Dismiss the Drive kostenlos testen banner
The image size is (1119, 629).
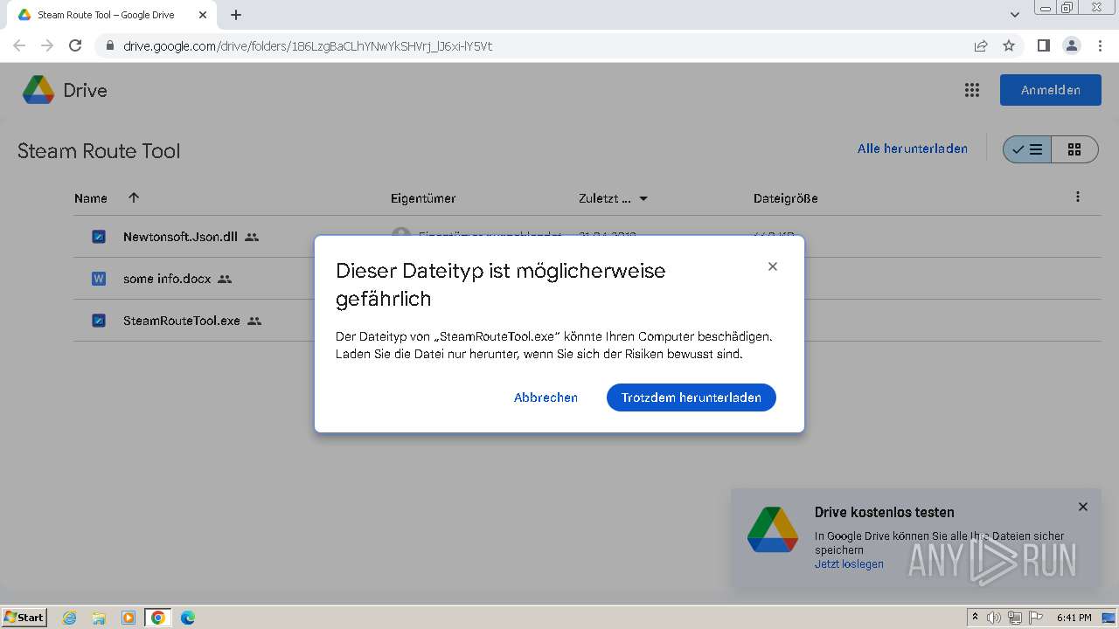coord(1083,507)
